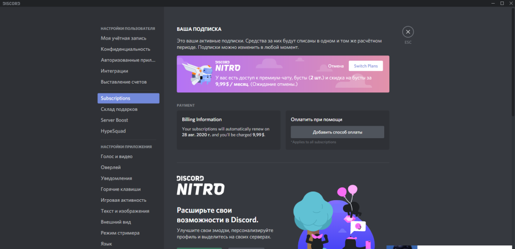This screenshot has width=515, height=249.
Task: Click Отмена in the Nitro banner
Action: pos(336,66)
